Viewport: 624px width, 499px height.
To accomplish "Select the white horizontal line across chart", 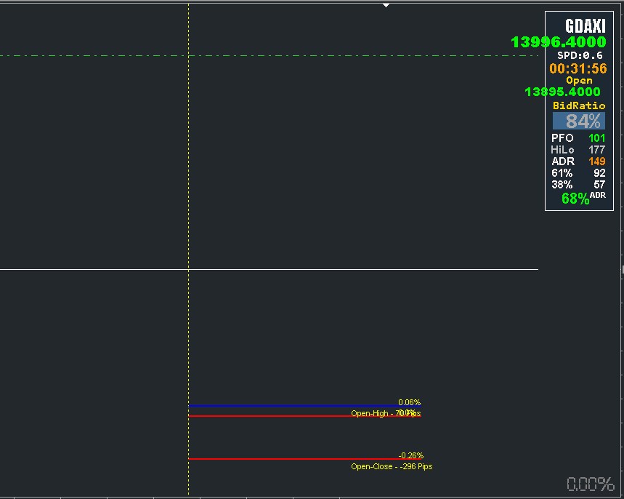I will (x=269, y=269).
